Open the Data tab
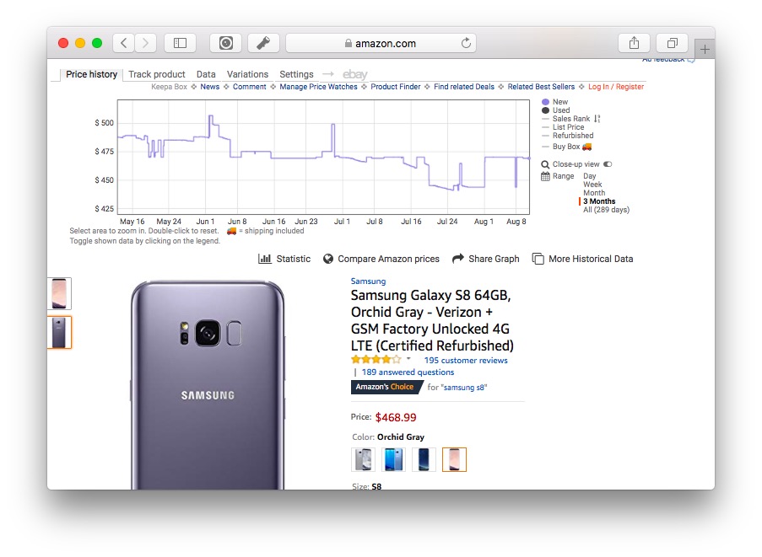The width and height of the screenshot is (762, 557). coord(206,74)
